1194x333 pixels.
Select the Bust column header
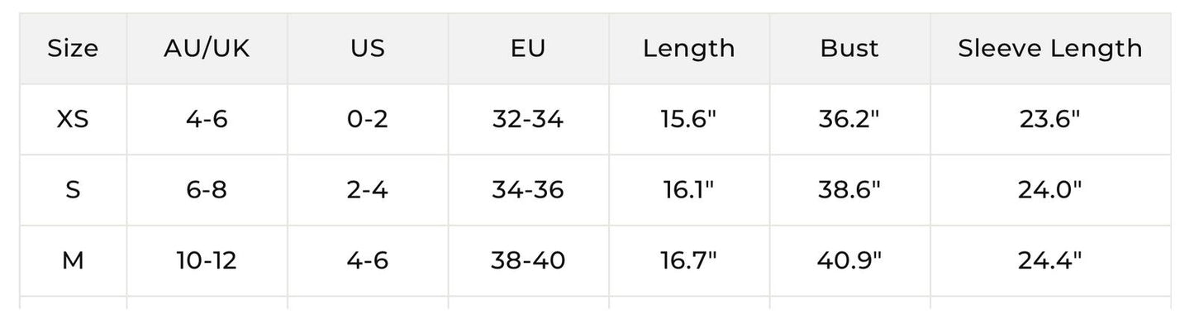click(x=849, y=49)
